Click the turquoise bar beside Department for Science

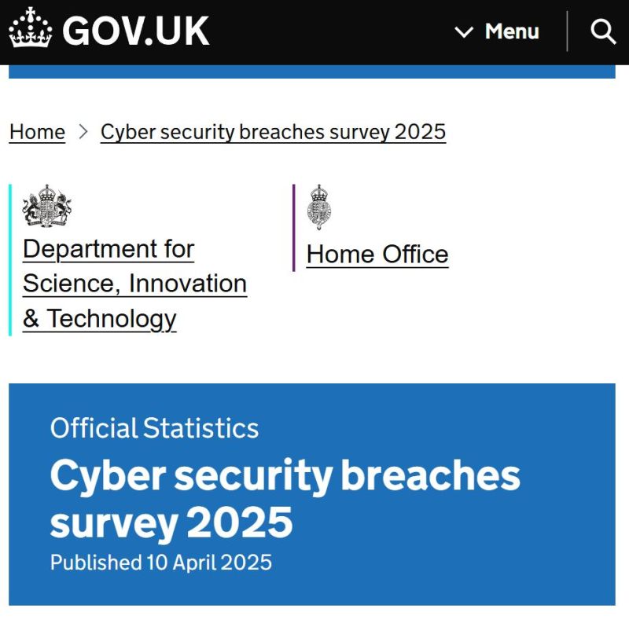pyautogui.click(x=10, y=260)
